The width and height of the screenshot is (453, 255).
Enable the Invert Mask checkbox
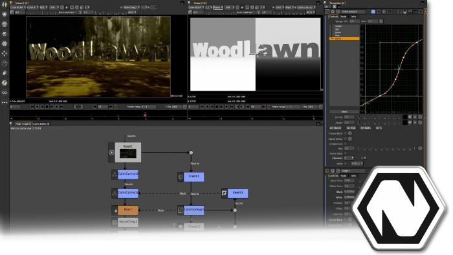(x=345, y=153)
